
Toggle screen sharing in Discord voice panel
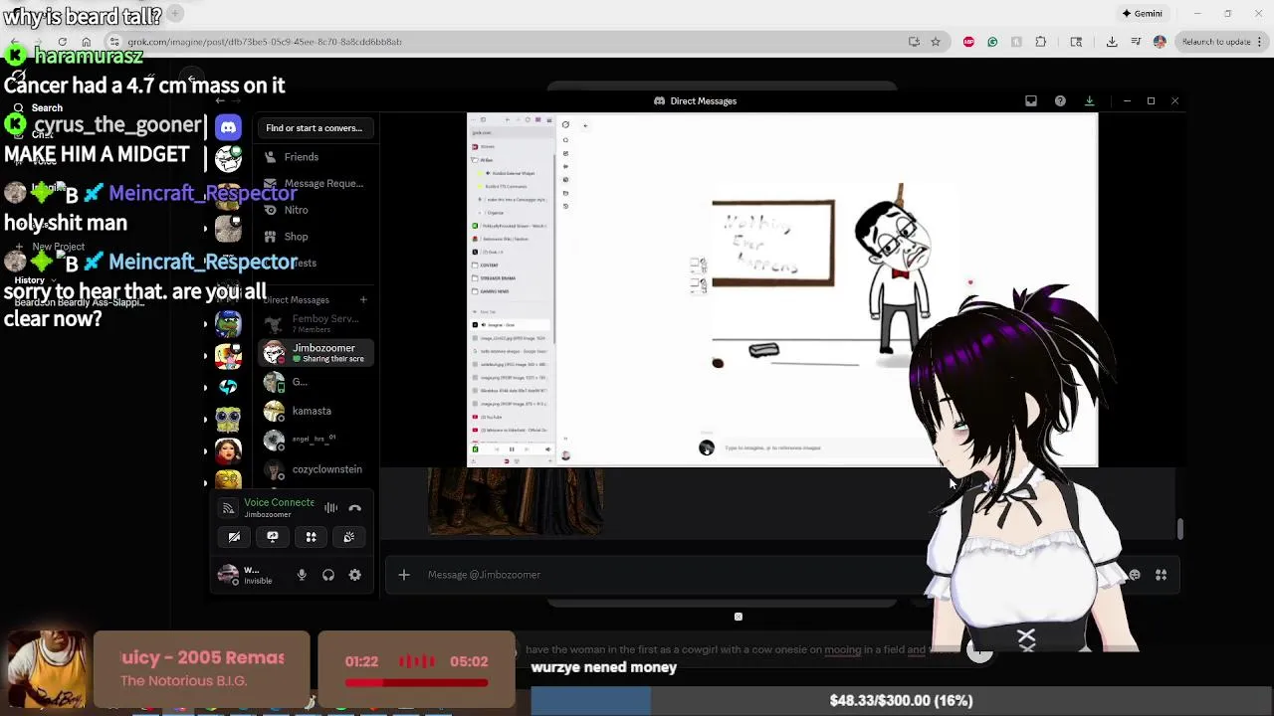coord(273,537)
